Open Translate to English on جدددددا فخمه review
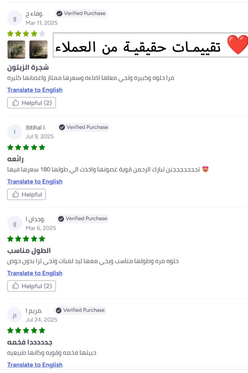This screenshot has width=248, height=373. 35,365
